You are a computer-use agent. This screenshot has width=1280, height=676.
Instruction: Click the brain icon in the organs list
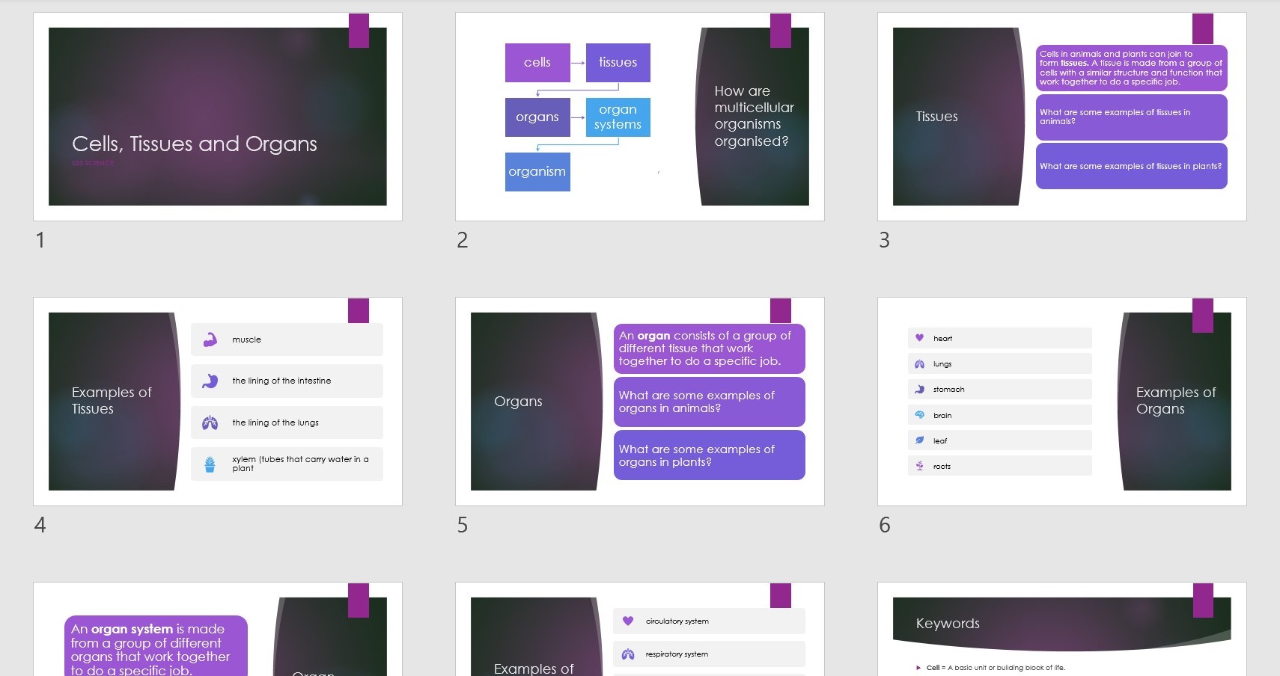click(x=919, y=414)
